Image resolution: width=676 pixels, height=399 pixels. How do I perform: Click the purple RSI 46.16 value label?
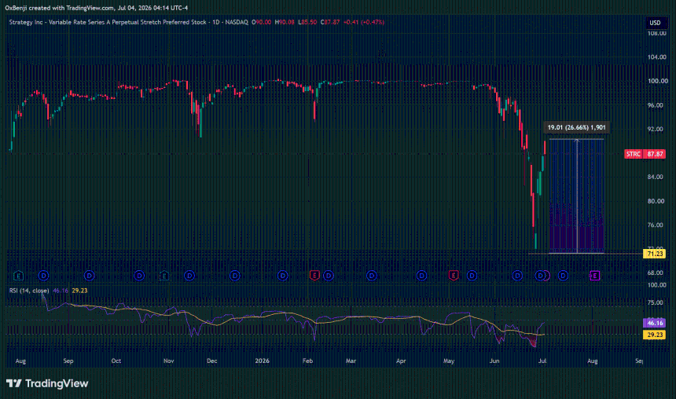(x=655, y=323)
